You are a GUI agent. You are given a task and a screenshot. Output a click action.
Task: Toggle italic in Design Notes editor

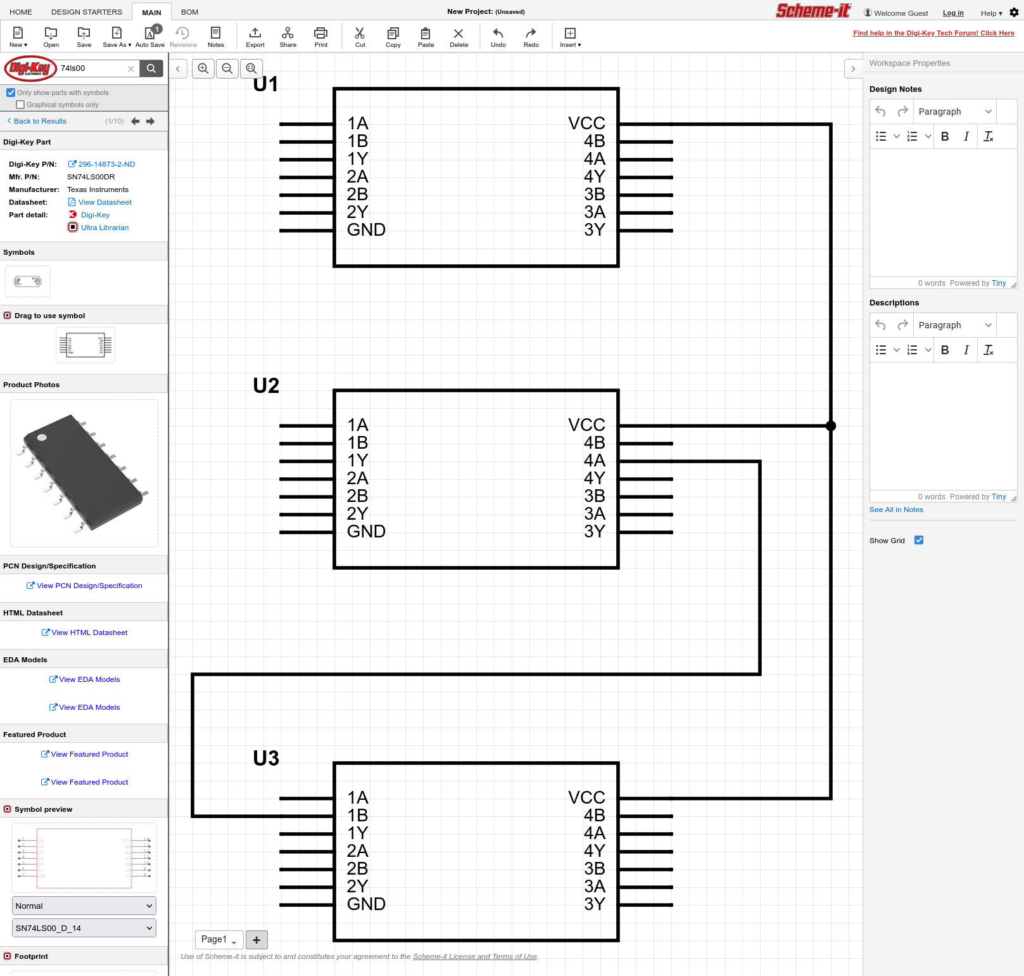click(966, 136)
